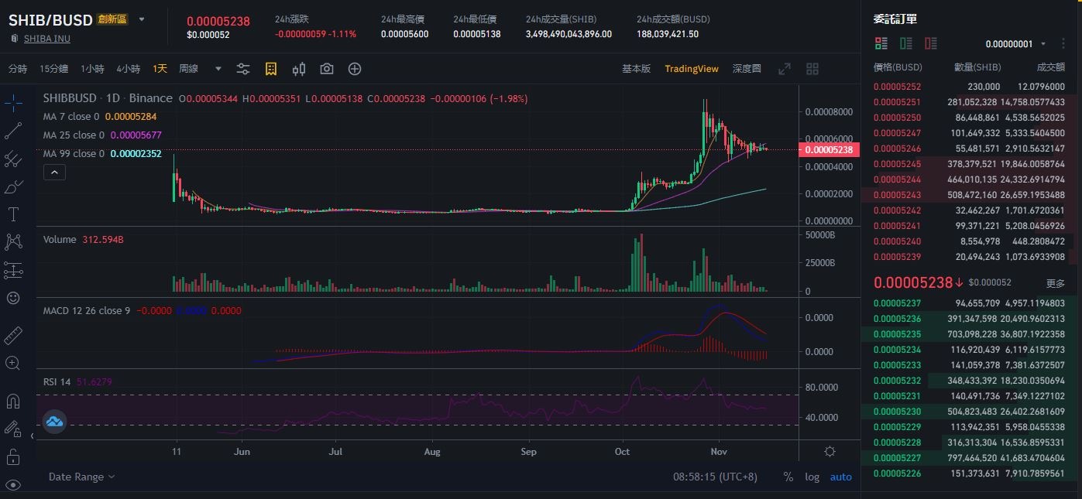The height and width of the screenshot is (499, 1082).
Task: Click the SHIBBUSD · 1D · Binance title
Action: (108, 98)
